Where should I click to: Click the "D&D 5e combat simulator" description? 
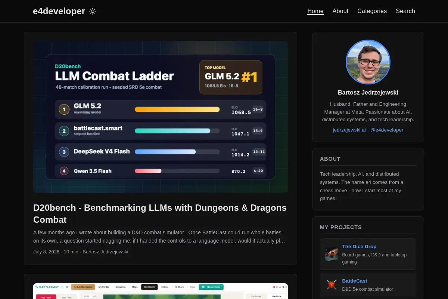(x=368, y=289)
